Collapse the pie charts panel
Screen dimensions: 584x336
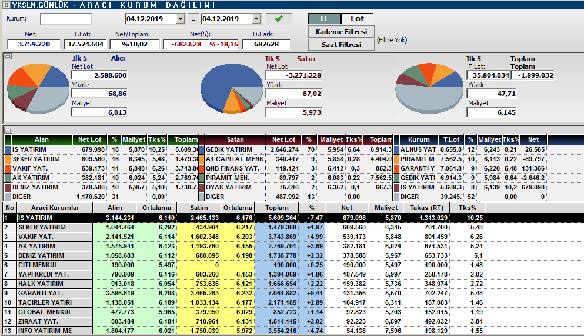8,56
